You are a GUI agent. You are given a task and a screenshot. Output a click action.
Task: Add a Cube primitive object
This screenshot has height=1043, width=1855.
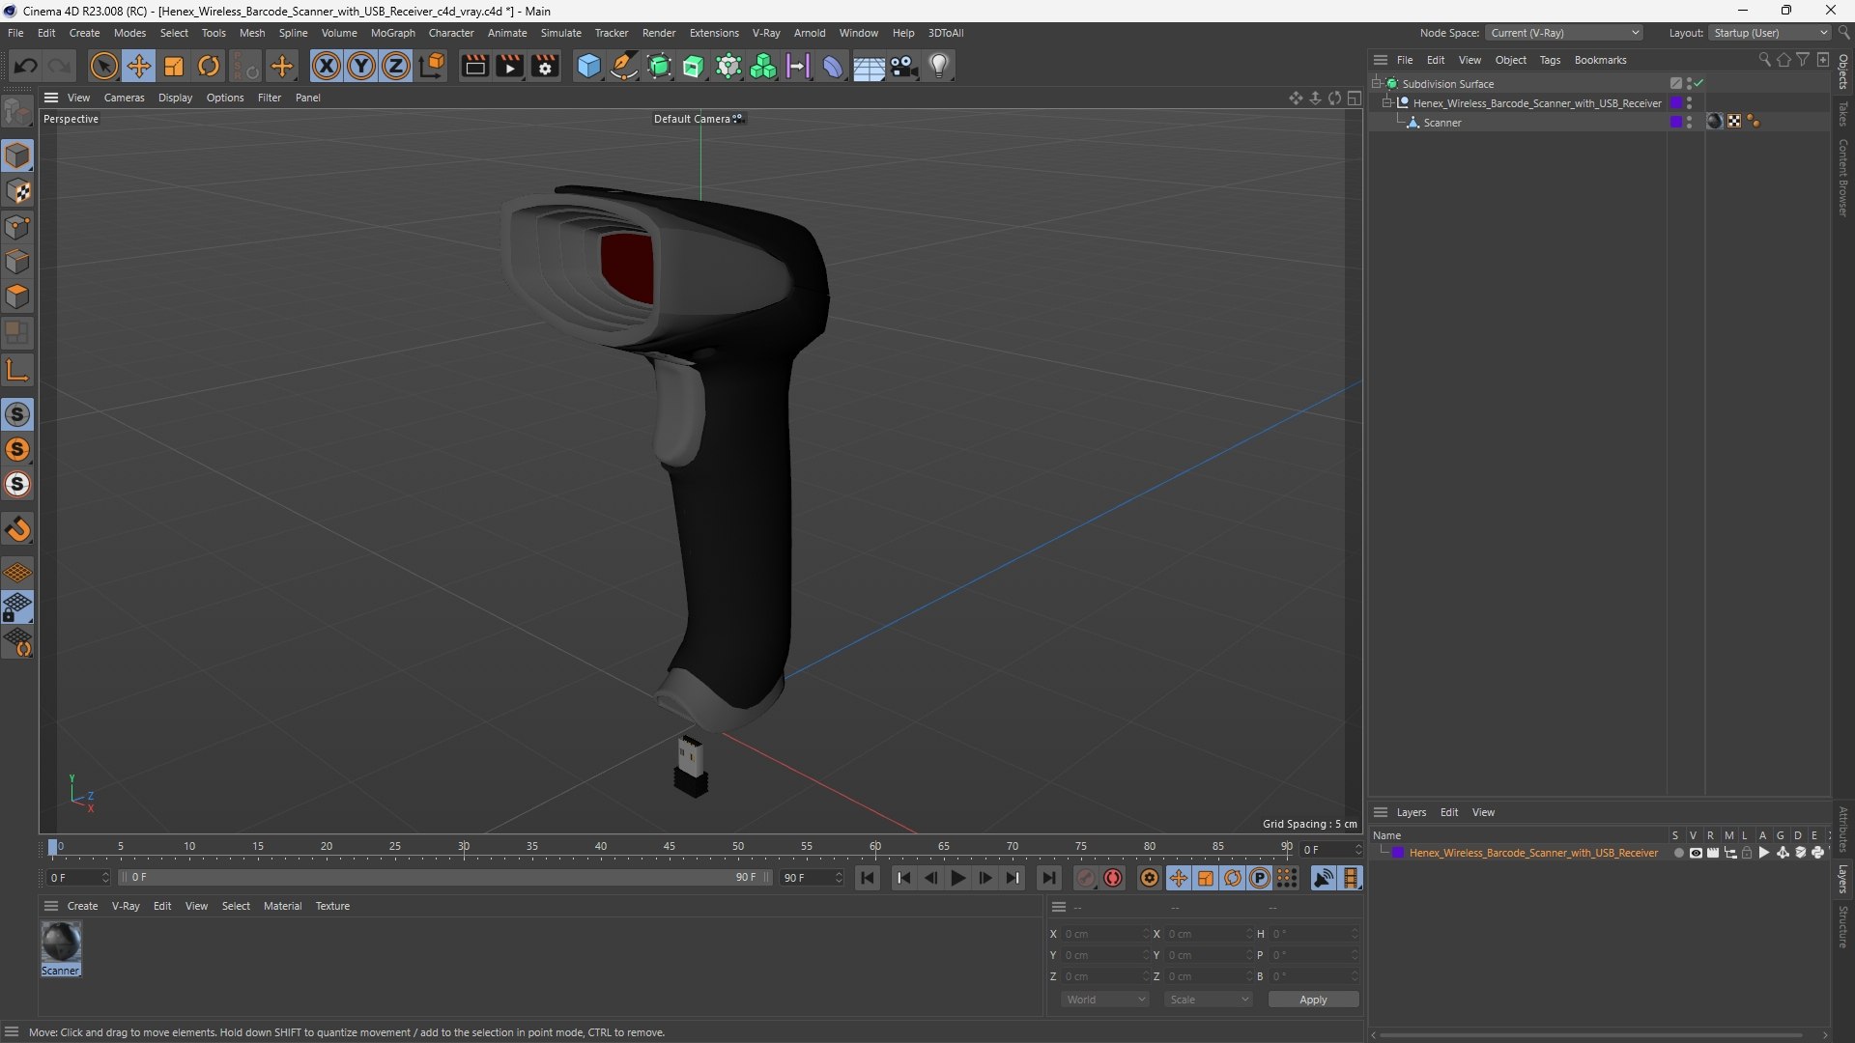(588, 66)
